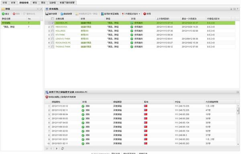Screen dimensions: 241x154
Task: Click the policy link in HOLLINGS row
Action: [x=84, y=31]
